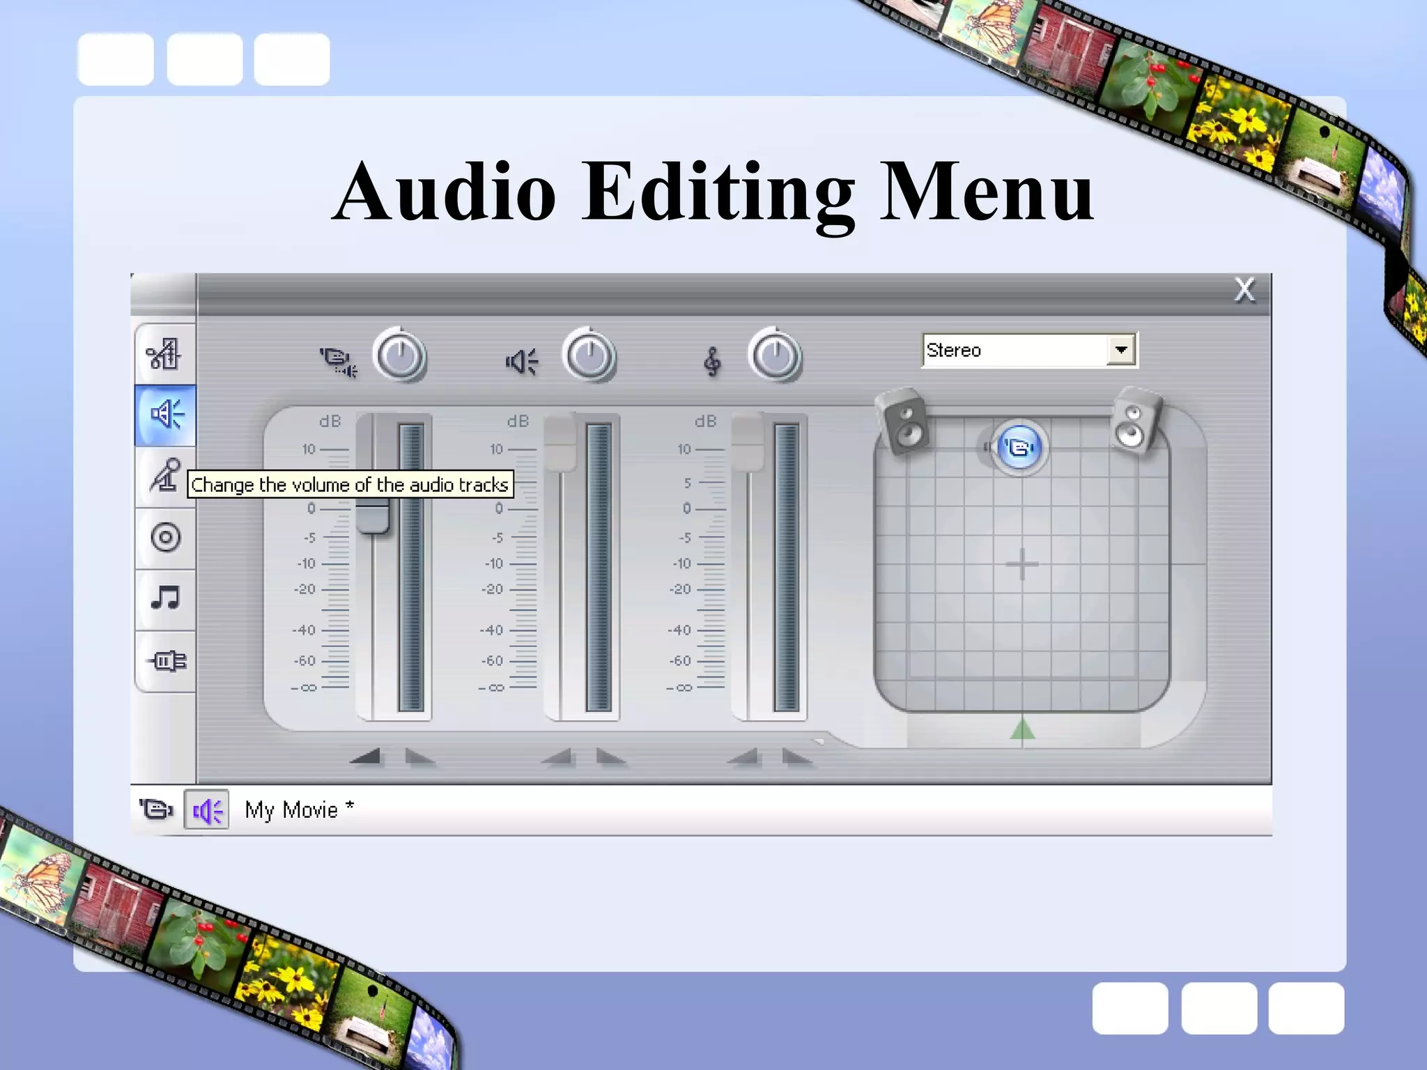This screenshot has height=1070, width=1427.
Task: Open the voice-over microphone tool
Action: 165,476
